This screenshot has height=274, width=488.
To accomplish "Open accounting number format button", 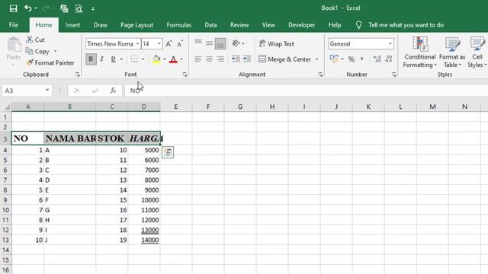I will [x=334, y=59].
